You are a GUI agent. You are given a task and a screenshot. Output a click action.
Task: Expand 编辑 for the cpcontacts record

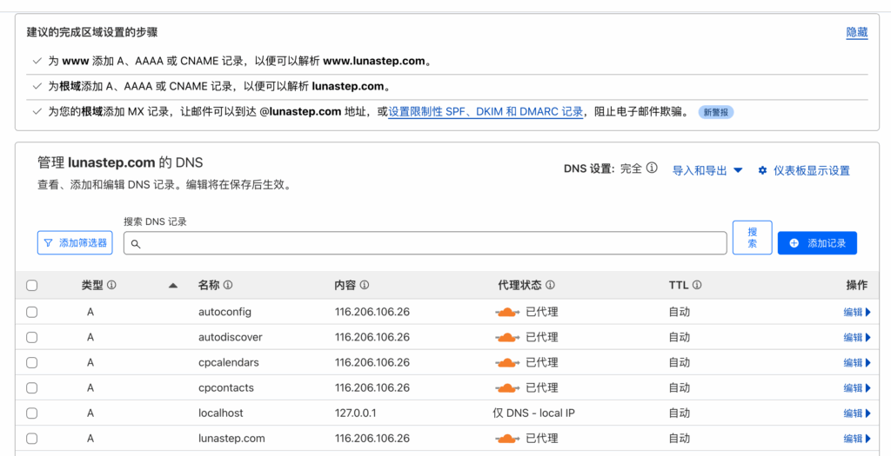(x=857, y=388)
